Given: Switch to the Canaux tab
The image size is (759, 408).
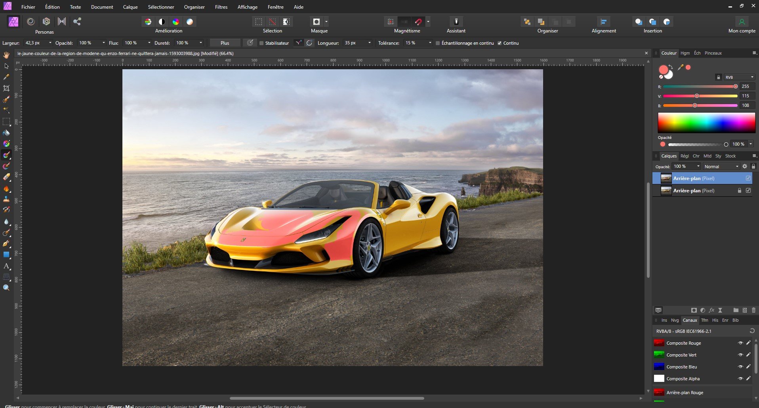Looking at the screenshot, I should point(690,320).
